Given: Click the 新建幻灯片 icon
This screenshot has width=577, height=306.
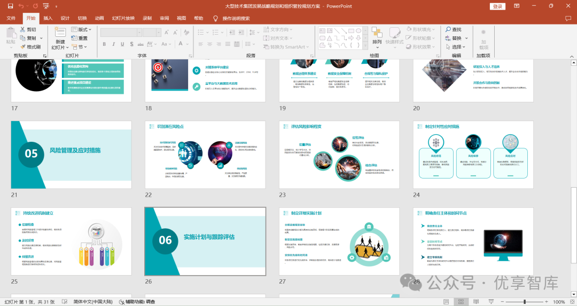Looking at the screenshot, I should (x=60, y=33).
